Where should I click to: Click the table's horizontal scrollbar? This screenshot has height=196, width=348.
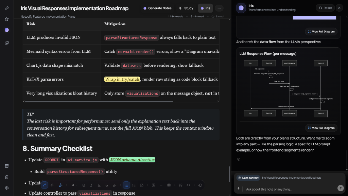pyautogui.click(x=99, y=101)
